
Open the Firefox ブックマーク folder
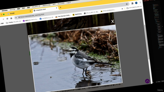[x=13, y=22]
